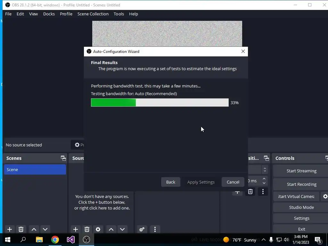This screenshot has height=246, width=328.
Task: Click 'You don't have any sources' message
Action: pyautogui.click(x=102, y=202)
